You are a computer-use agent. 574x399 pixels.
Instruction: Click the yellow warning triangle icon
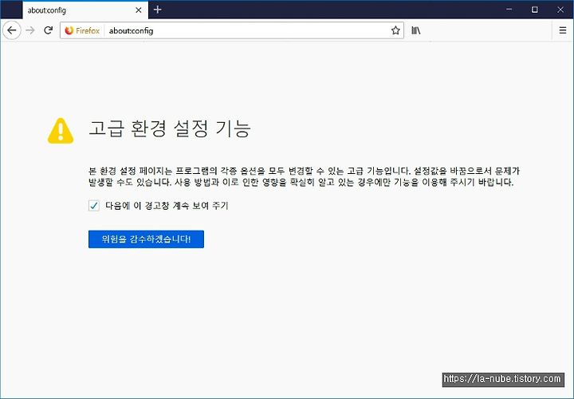click(61, 131)
